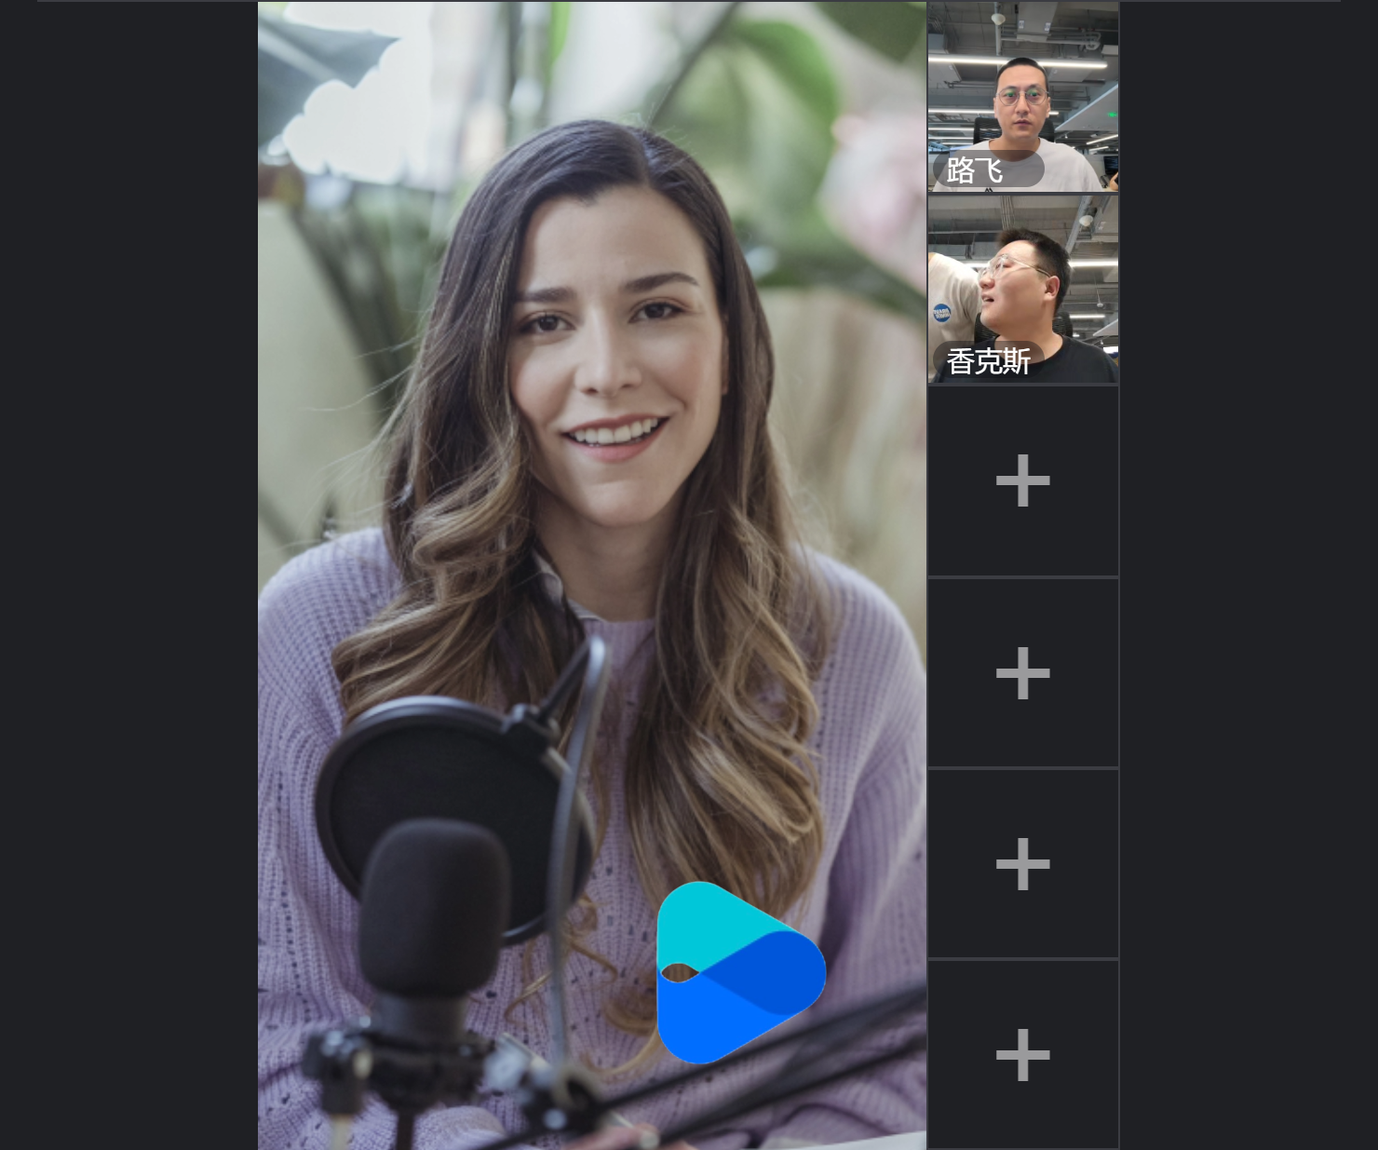Click the main video of woman with microphone
This screenshot has width=1378, height=1150.
pyautogui.click(x=592, y=575)
